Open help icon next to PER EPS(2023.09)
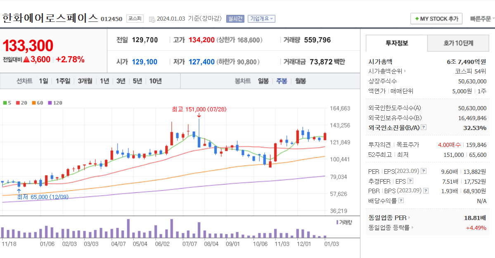This screenshot has height=258, width=495. pos(424,171)
